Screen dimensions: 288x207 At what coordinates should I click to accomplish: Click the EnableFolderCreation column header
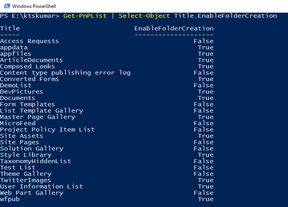click(174, 28)
